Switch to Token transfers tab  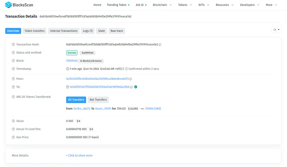tap(34, 31)
